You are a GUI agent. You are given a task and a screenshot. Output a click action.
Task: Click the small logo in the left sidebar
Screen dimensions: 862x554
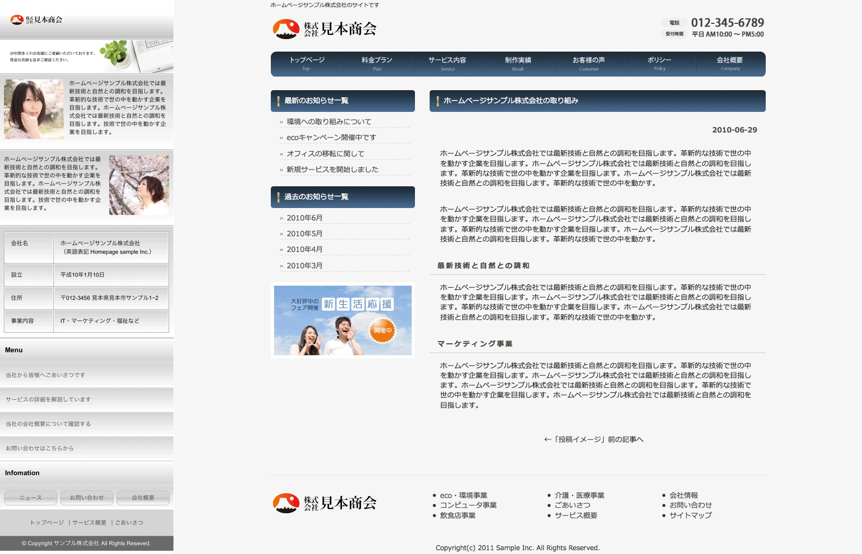(36, 20)
